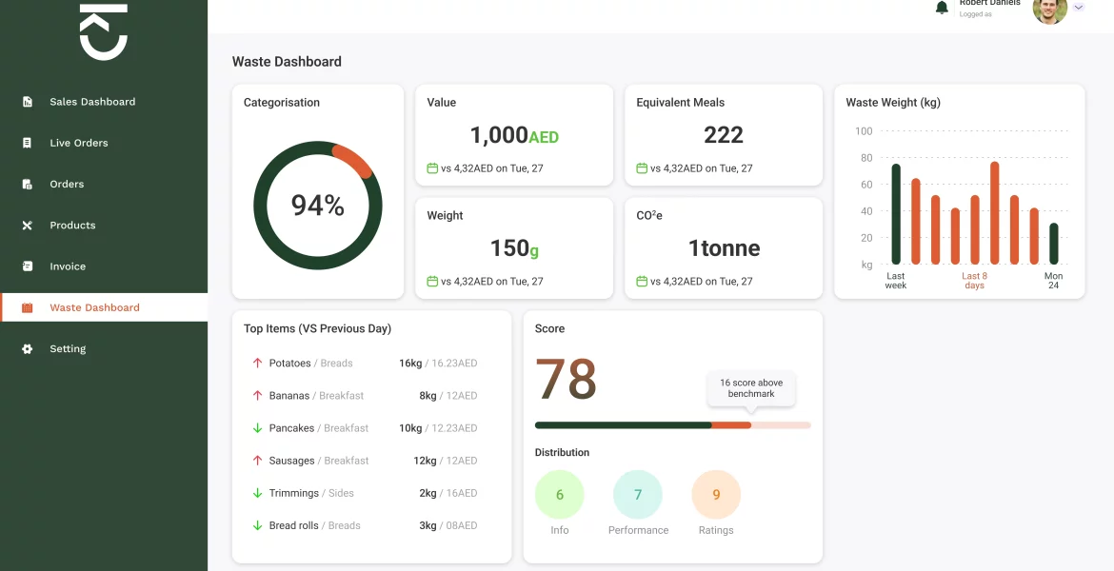Click the 1tonne CO²e figure
This screenshot has width=1114, height=571.
click(x=724, y=247)
